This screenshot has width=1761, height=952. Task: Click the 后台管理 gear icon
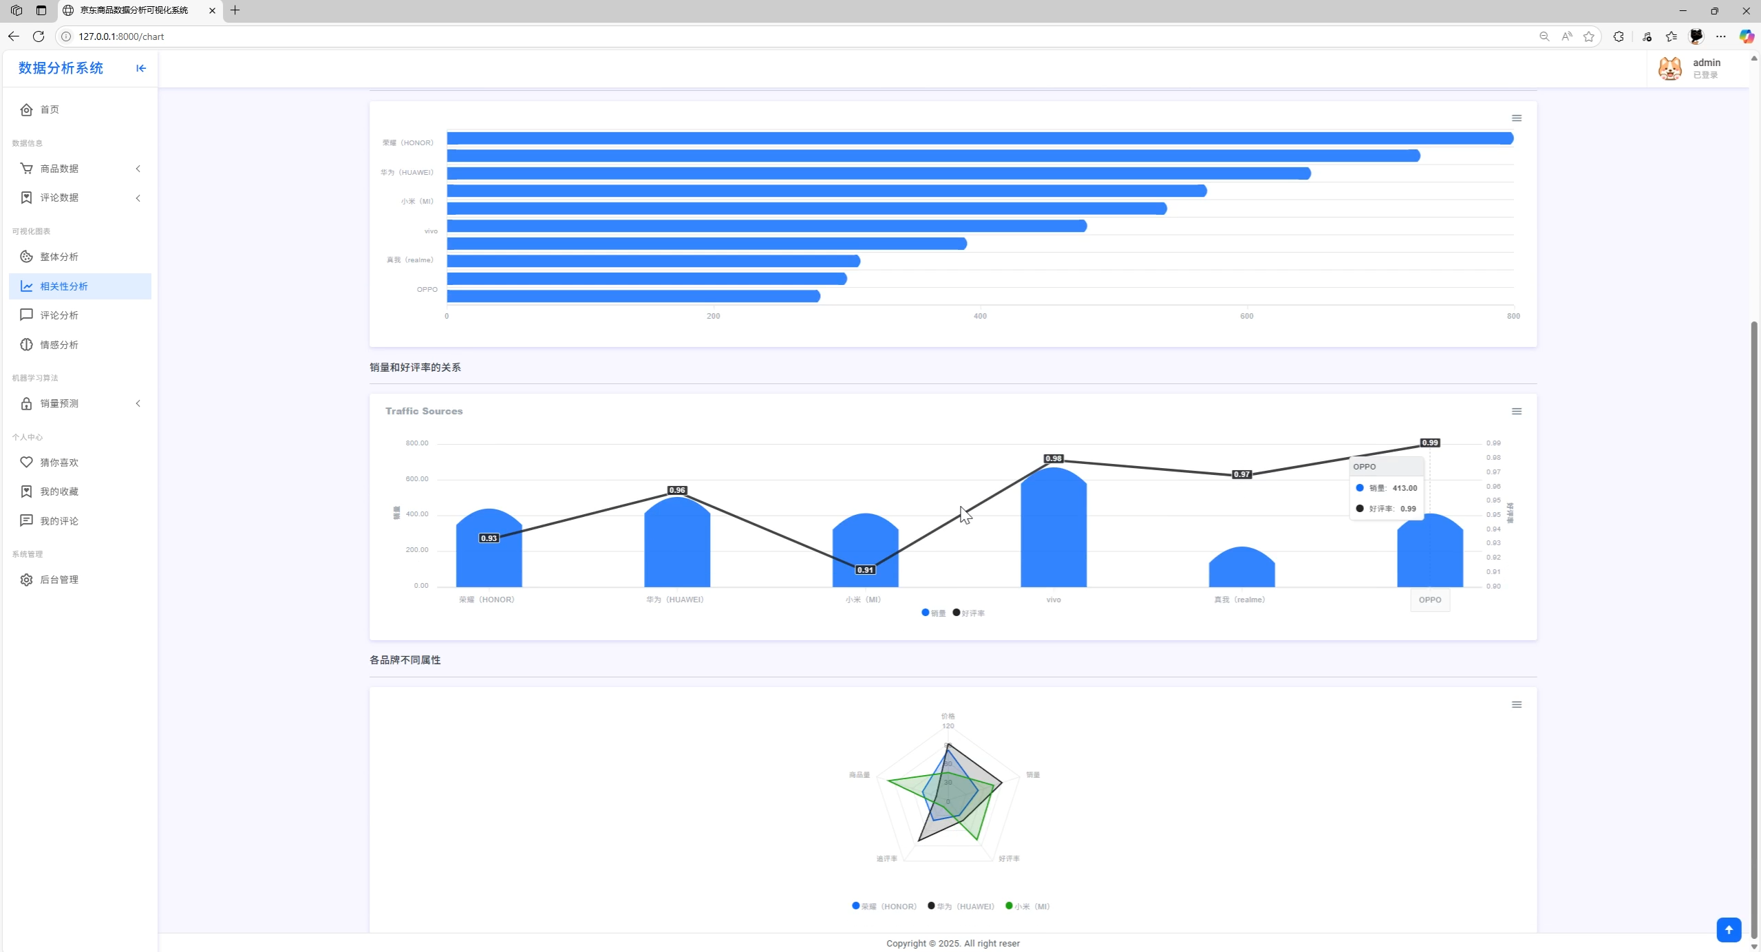(x=26, y=580)
